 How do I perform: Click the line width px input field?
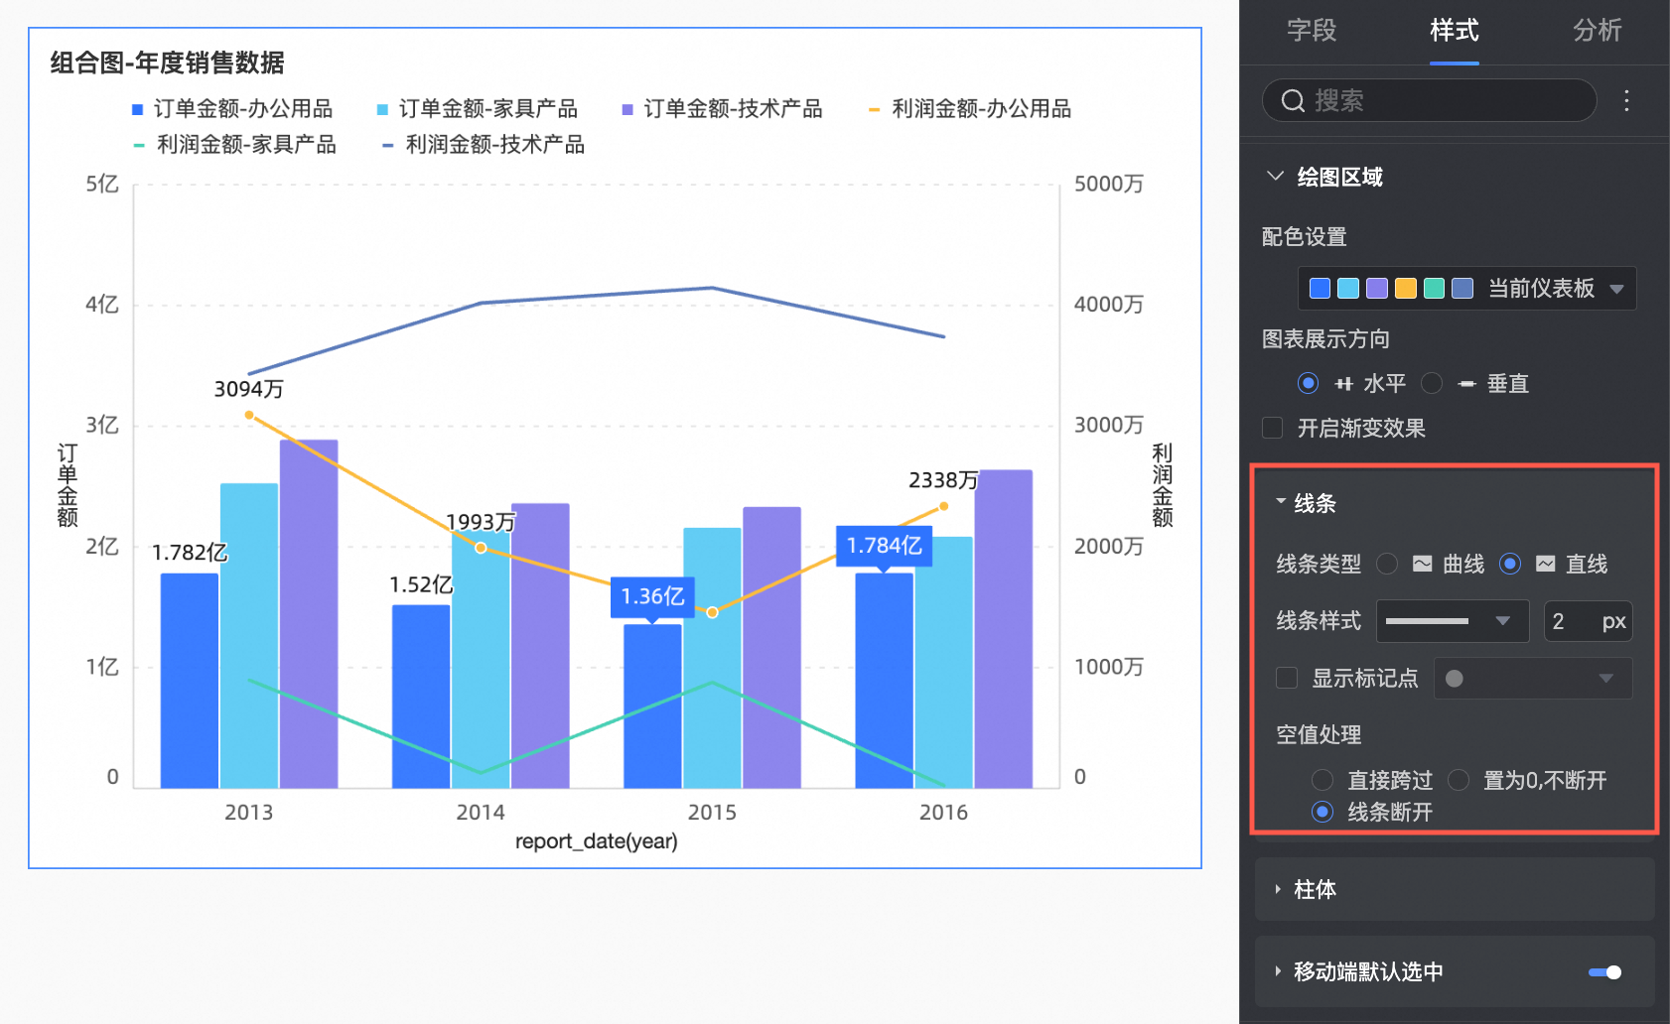point(1588,621)
